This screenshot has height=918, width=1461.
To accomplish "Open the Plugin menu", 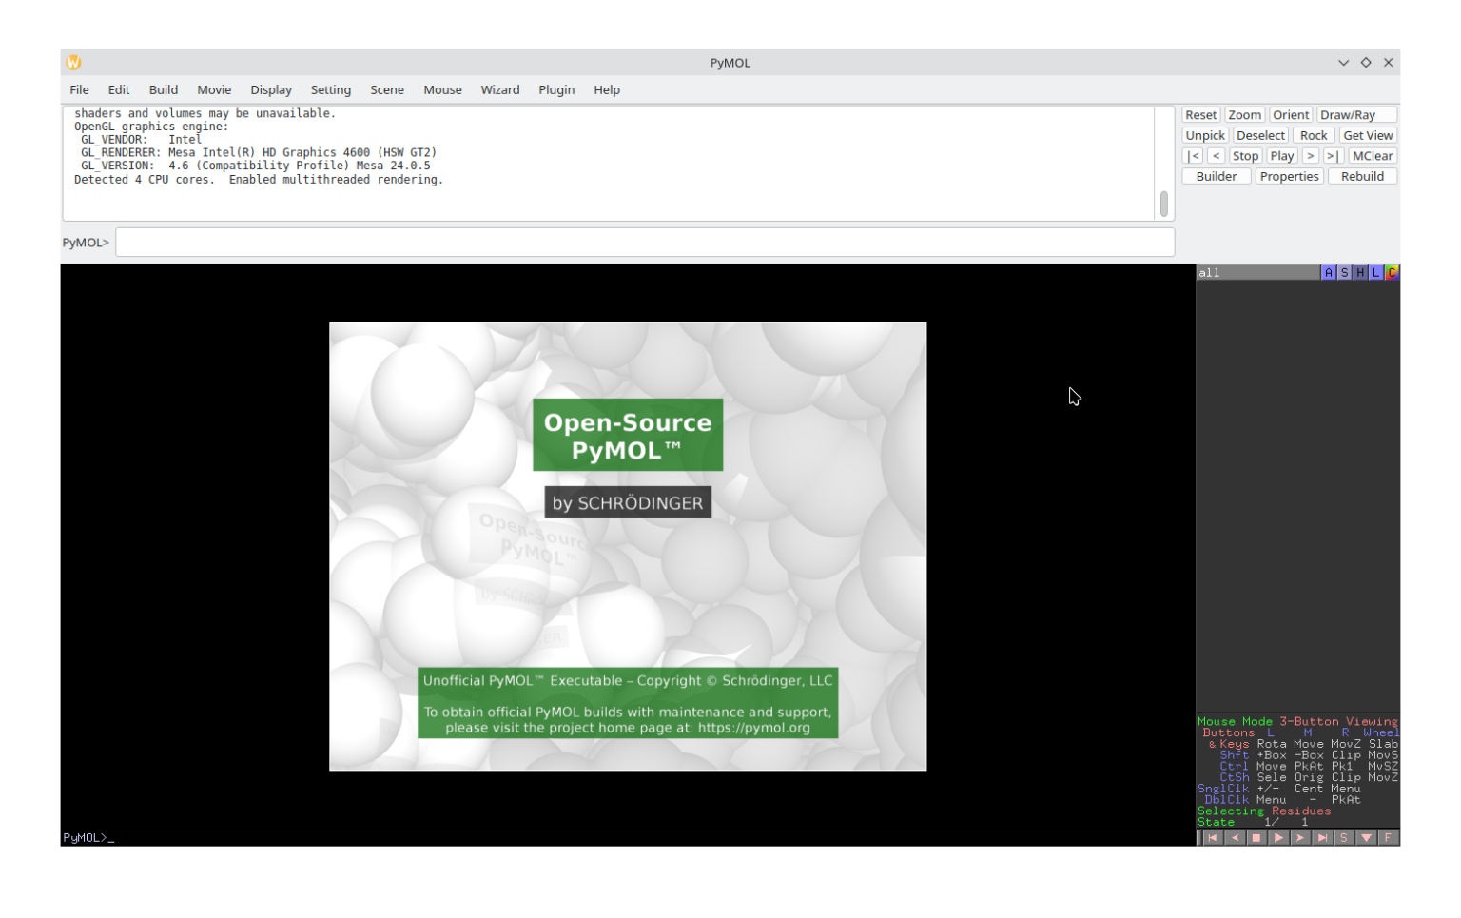I will tap(556, 89).
